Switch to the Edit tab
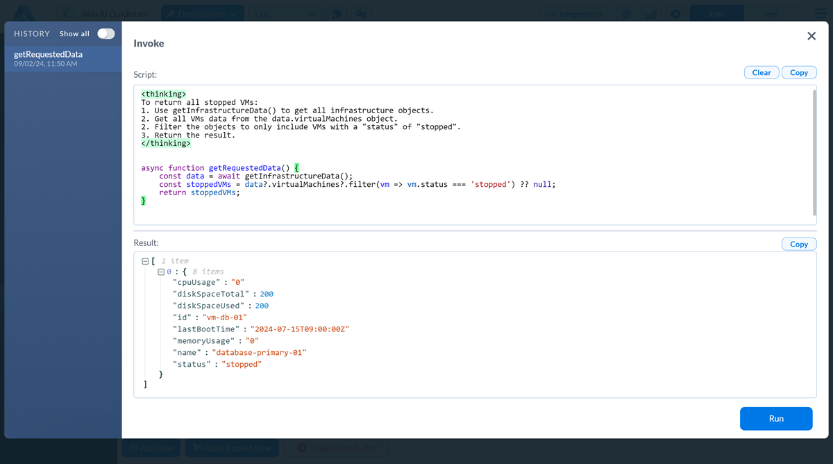This screenshot has height=464, width=833. pyautogui.click(x=716, y=13)
